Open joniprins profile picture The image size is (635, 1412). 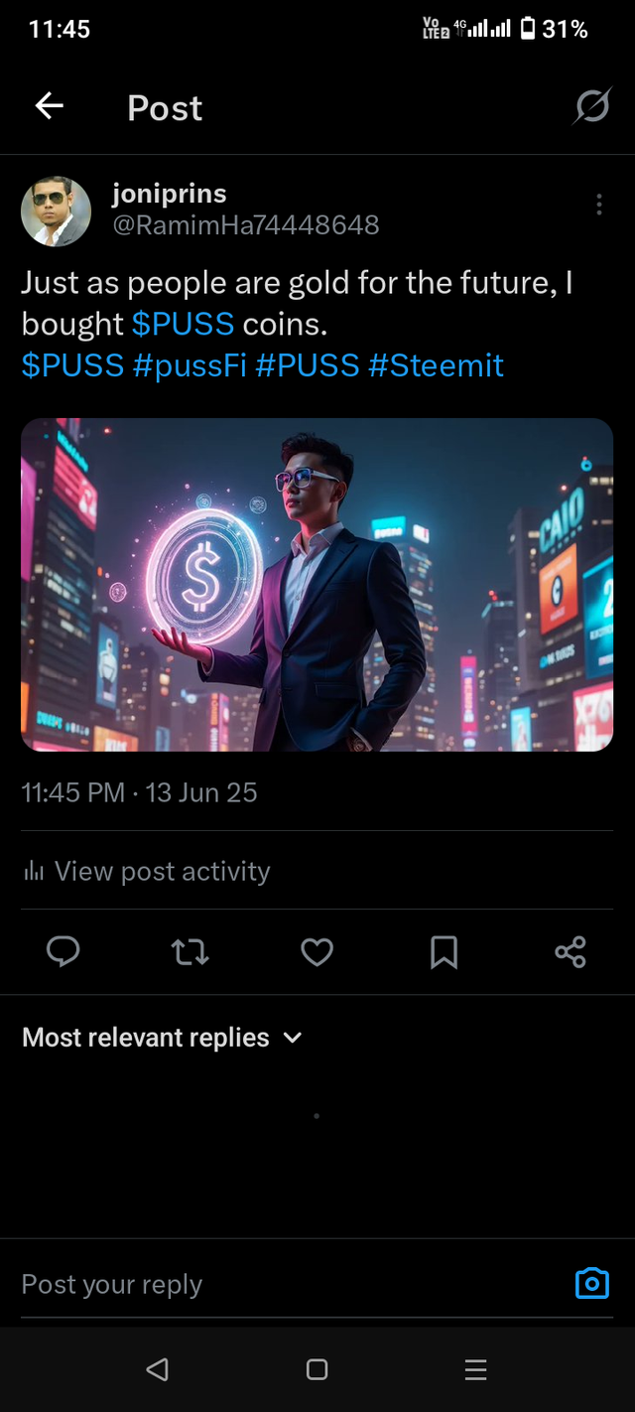click(56, 212)
